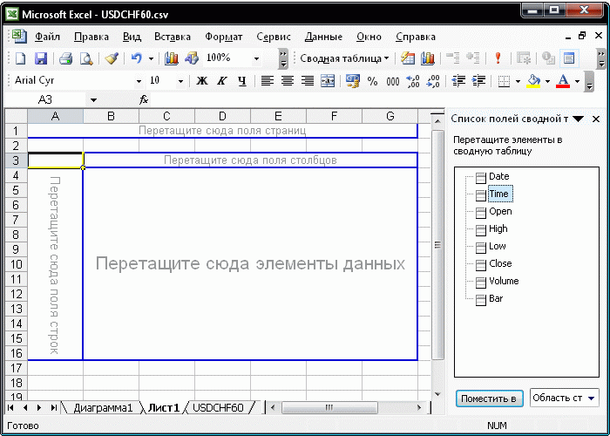Click the Print icon

coord(65,58)
